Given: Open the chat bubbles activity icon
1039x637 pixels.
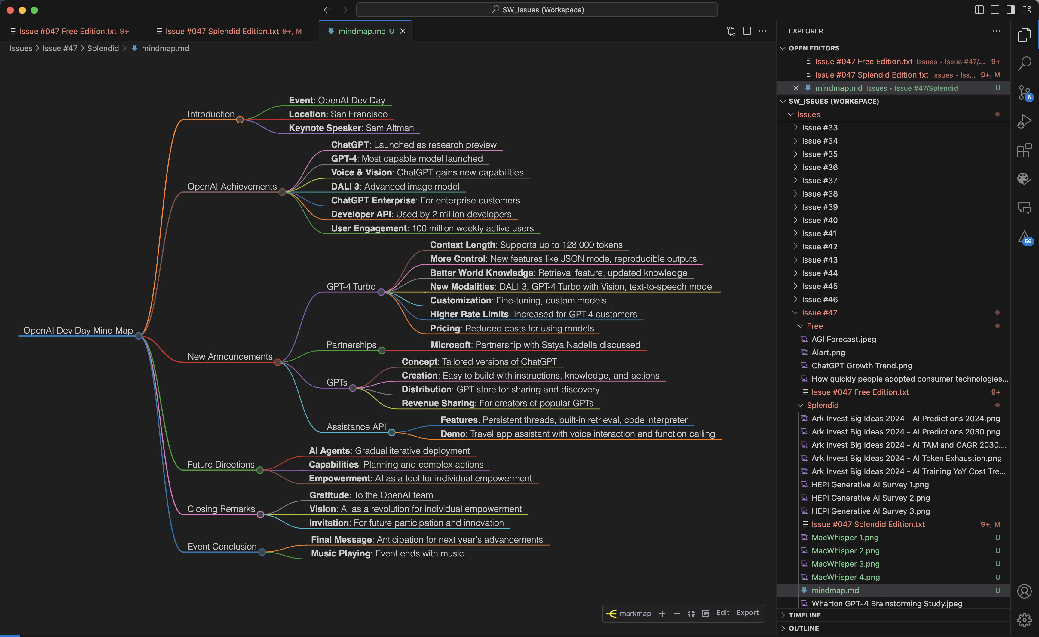Looking at the screenshot, I should [x=1024, y=207].
